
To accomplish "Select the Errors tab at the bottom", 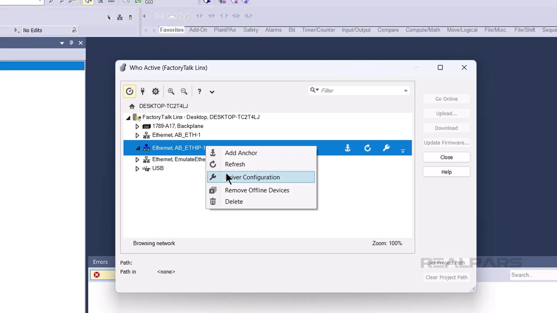I will (x=100, y=262).
